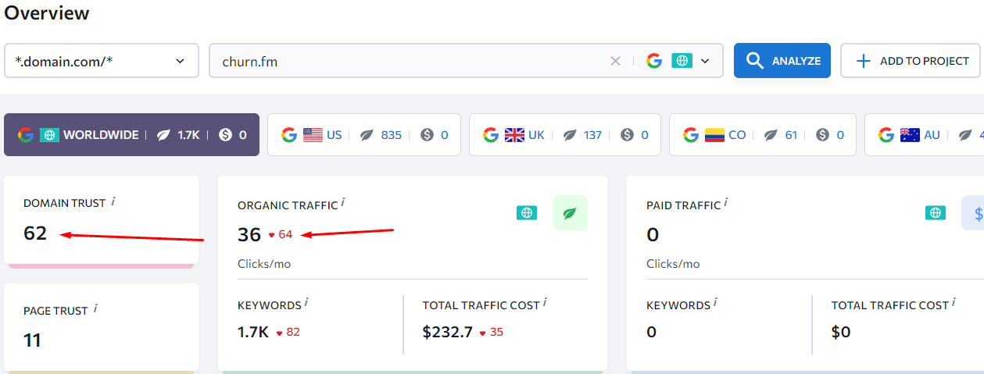Click the 137 organic value in UK tab
The width and height of the screenshot is (984, 374).
592,135
